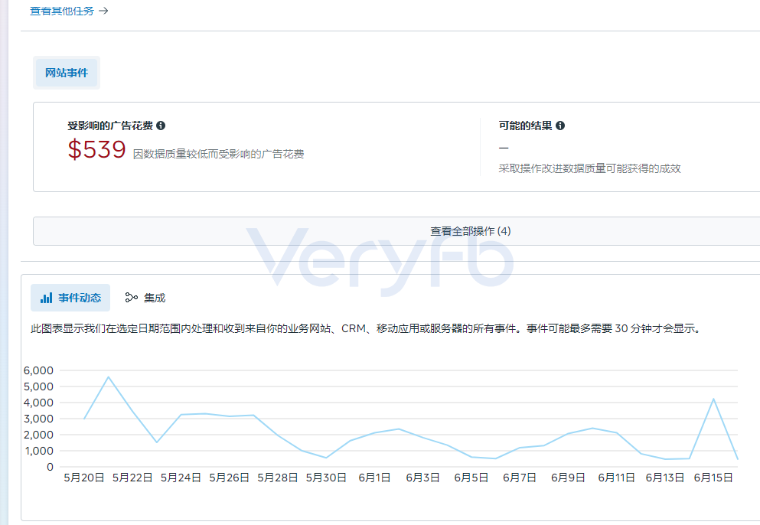Click the chart peak near 5月21日
This screenshot has height=525, width=760.
point(109,377)
